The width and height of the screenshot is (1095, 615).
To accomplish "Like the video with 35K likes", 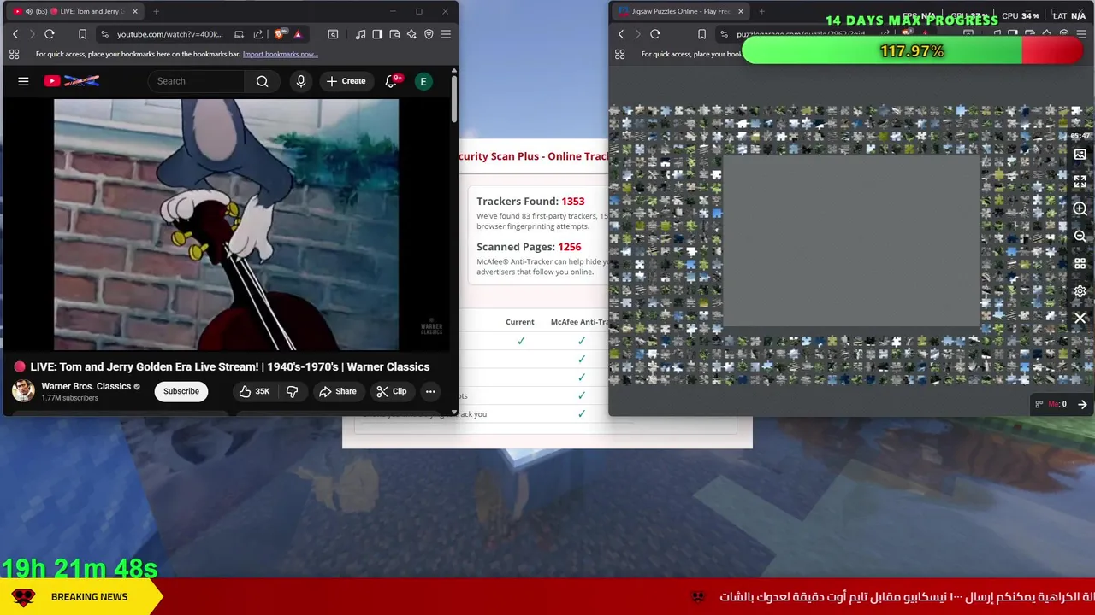I will tap(254, 391).
